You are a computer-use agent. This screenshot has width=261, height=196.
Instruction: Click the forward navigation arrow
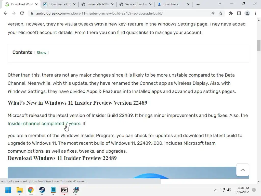pos(14,13)
